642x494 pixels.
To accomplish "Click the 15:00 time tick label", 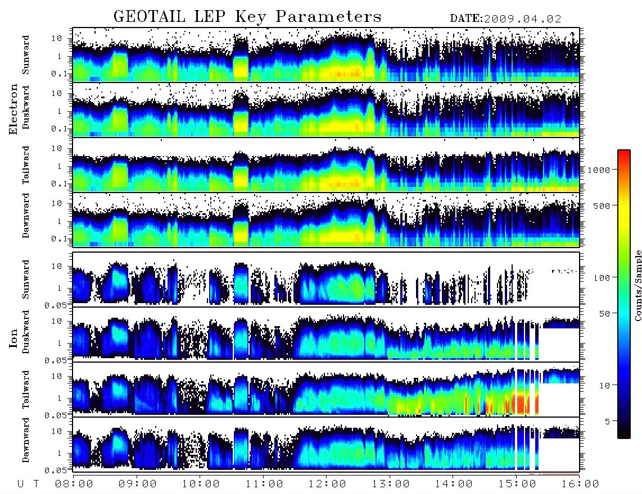I will click(517, 484).
